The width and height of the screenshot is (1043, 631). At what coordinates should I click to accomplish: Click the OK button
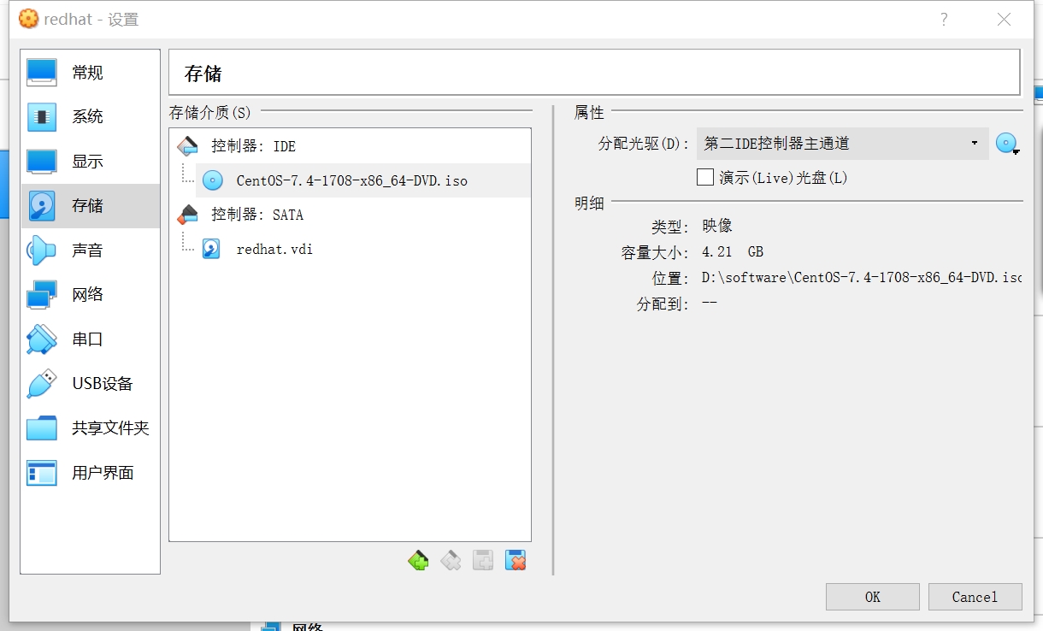(x=872, y=597)
